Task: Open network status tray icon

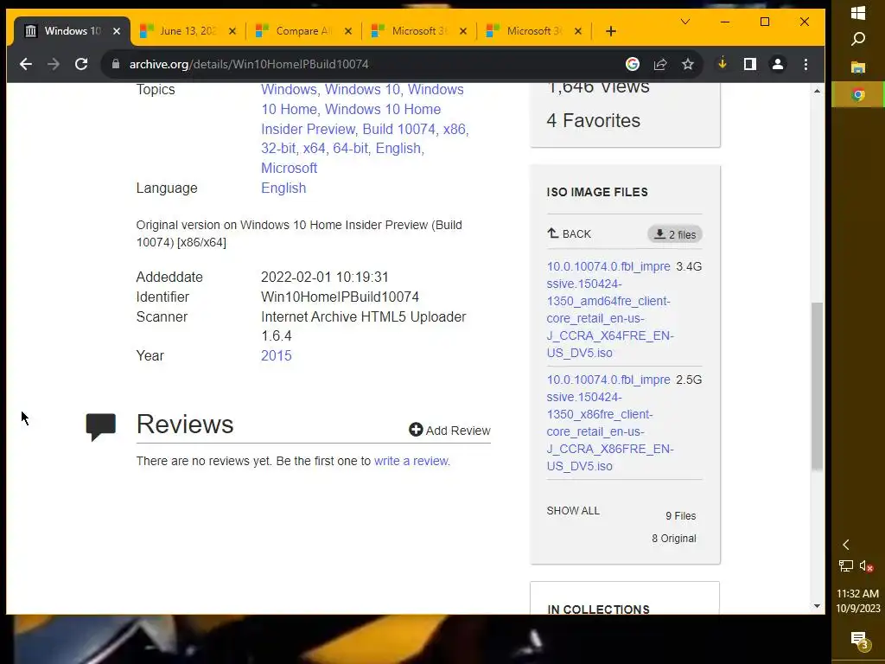Action: 845,565
